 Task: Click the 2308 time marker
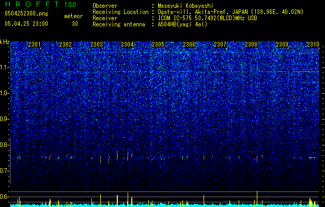[x=251, y=45]
